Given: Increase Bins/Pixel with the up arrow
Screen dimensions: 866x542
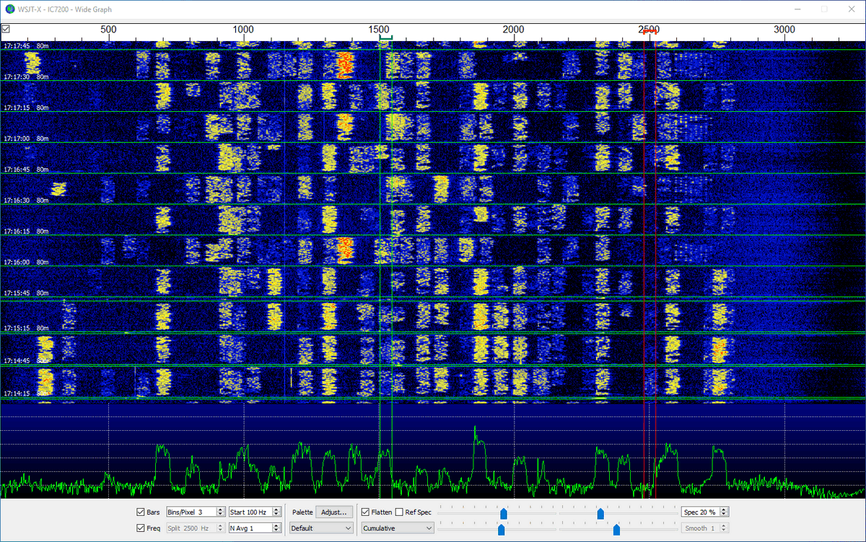Looking at the screenshot, I should [x=221, y=510].
